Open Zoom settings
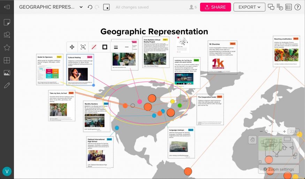 click(279, 169)
